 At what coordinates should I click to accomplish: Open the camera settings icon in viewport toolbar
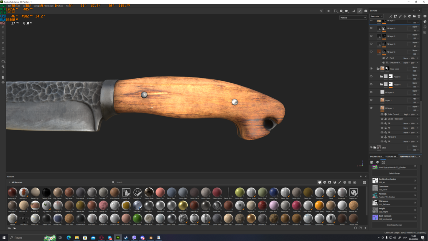tap(346, 11)
